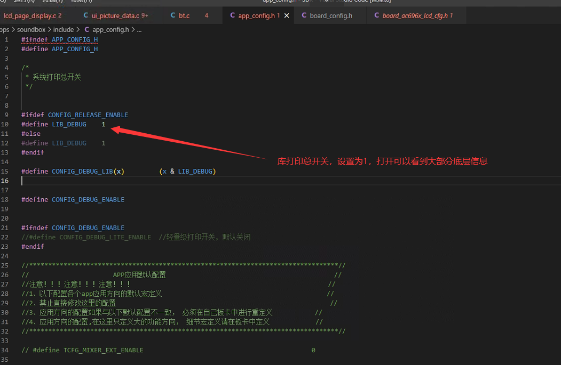This screenshot has height=365, width=561.
Task: Click the C file icon on ui_picture_data.c tab
Action: (86, 15)
